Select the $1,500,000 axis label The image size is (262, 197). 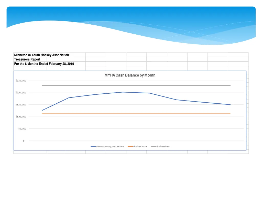pos(21,105)
